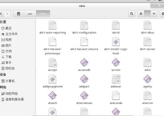Select the addpart executable icon
The width and height of the screenshot is (164, 116).
[84, 79]
